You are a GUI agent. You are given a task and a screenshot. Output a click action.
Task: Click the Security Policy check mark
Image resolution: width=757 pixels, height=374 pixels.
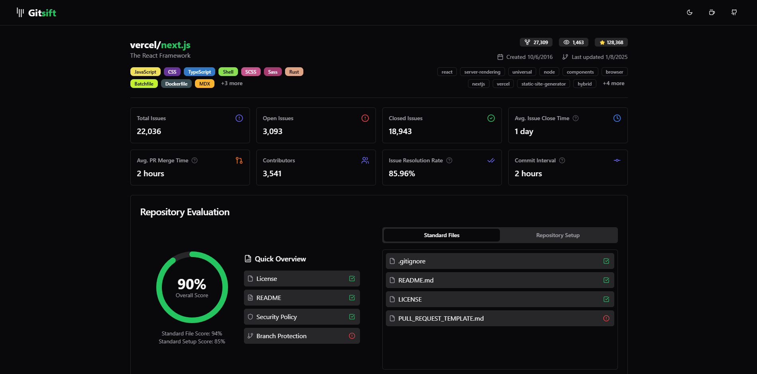[x=352, y=317]
